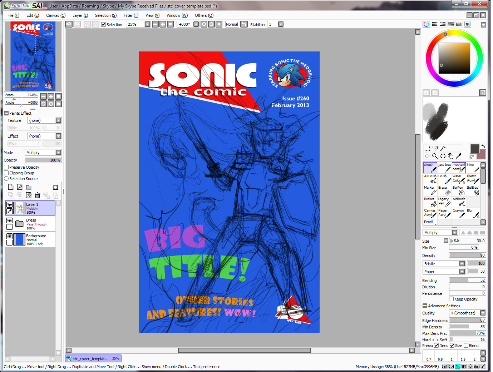Open the brush Multiply mode dropdown
The height and width of the screenshot is (372, 493).
tap(440, 233)
